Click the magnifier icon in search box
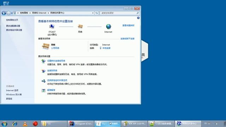 tap(138, 13)
